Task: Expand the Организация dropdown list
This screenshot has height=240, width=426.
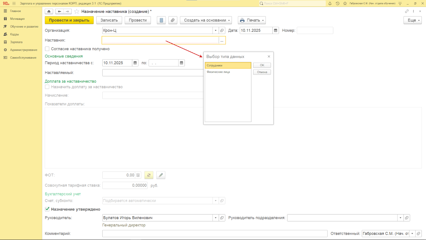Action: tap(216, 30)
